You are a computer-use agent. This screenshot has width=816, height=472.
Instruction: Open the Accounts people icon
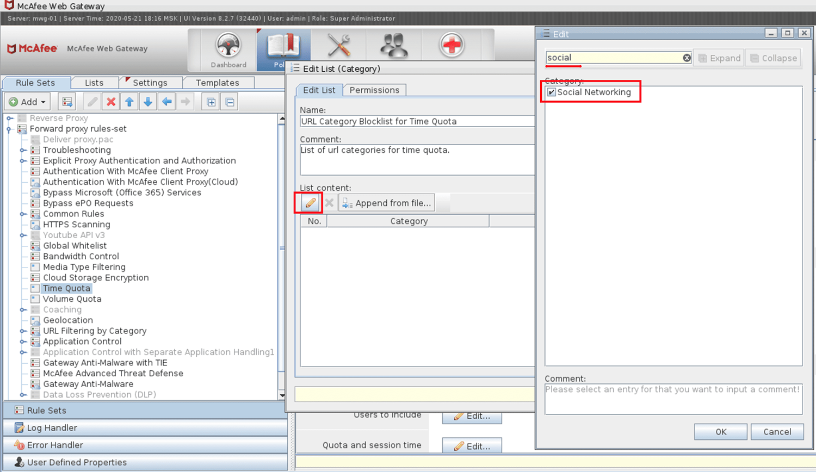[x=394, y=46]
